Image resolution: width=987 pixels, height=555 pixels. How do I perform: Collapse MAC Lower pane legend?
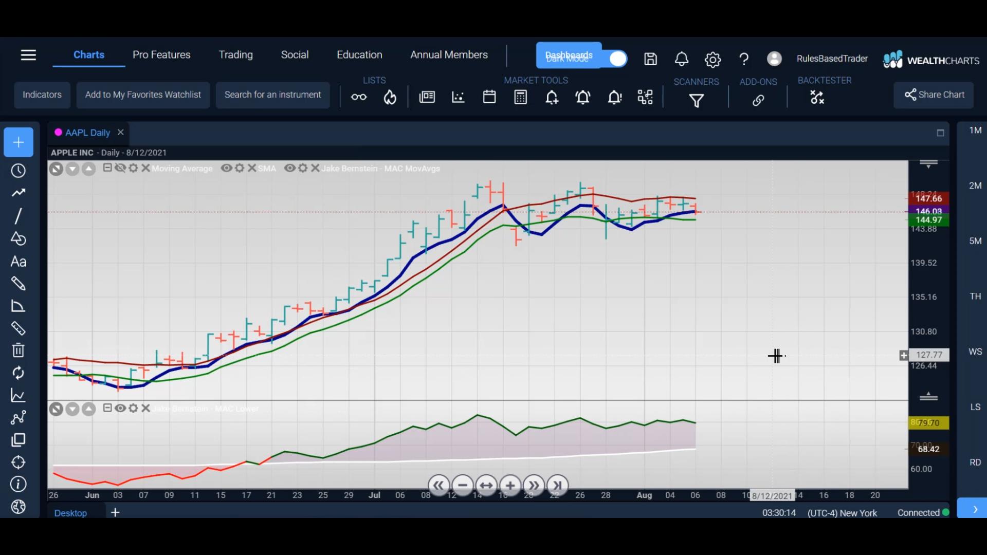107,408
